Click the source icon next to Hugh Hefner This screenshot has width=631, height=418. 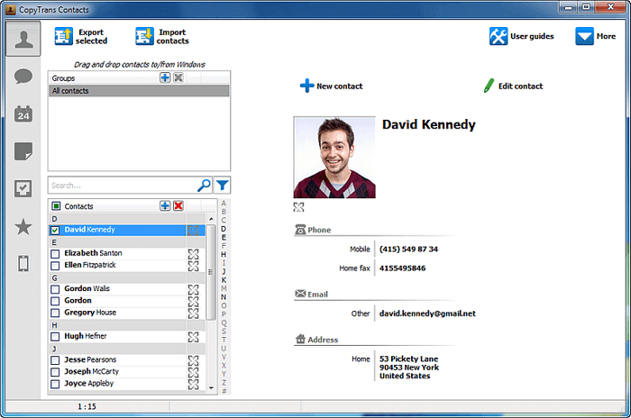click(193, 337)
